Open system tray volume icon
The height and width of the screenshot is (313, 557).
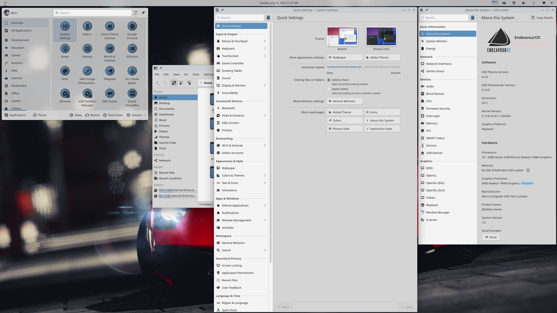pos(524,3)
